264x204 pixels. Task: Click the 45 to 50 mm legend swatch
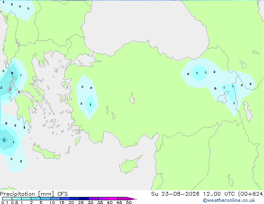[122, 199]
